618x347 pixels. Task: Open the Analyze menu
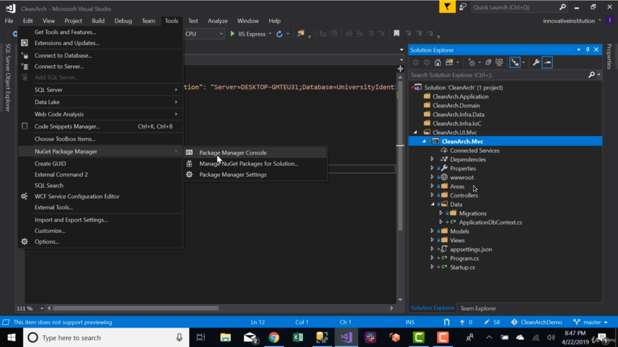(x=217, y=21)
